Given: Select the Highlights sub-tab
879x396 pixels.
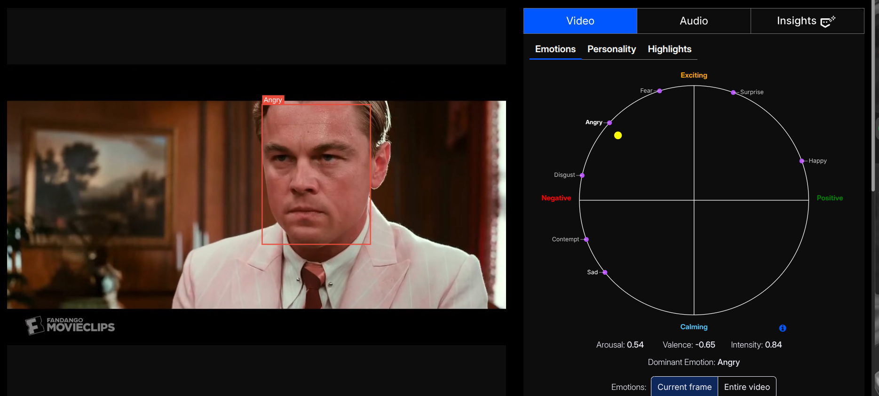Looking at the screenshot, I should pyautogui.click(x=669, y=49).
